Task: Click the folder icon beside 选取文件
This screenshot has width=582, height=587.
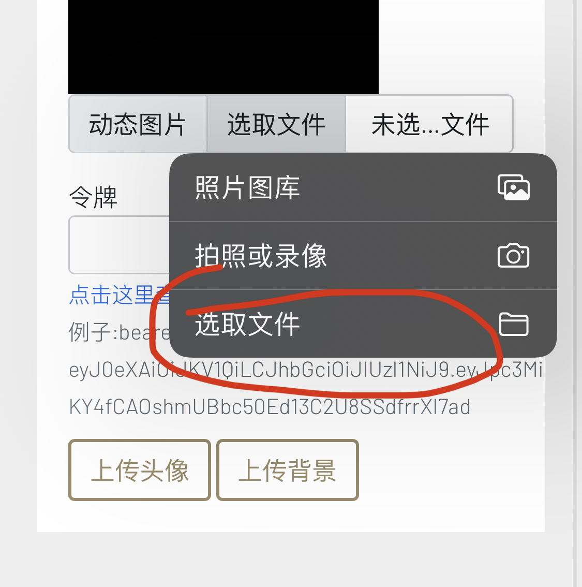Action: point(514,324)
